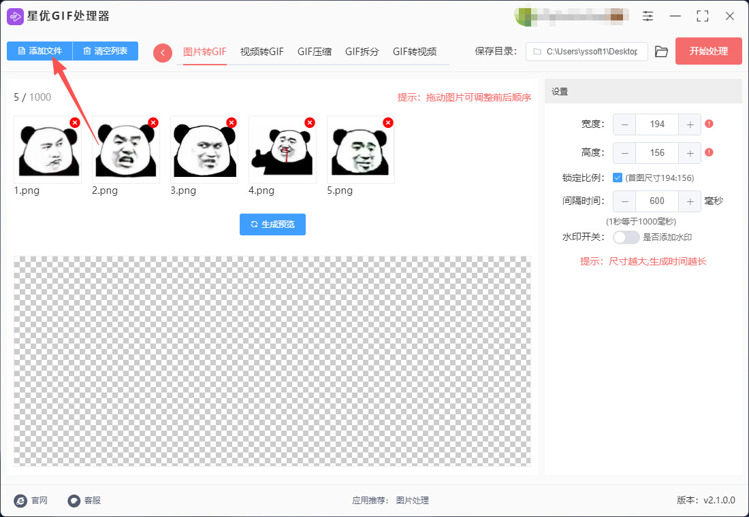The height and width of the screenshot is (517, 749).
Task: Remove 4.png with its red X
Action: pos(310,122)
